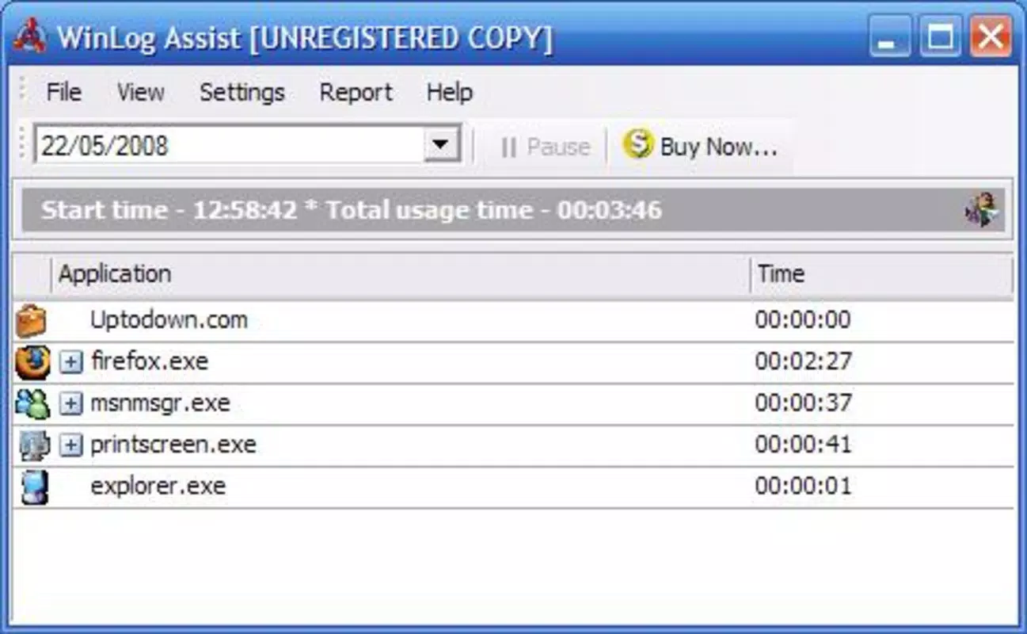This screenshot has width=1027, height=634.
Task: Sort by the Application column header
Action: click(x=401, y=274)
